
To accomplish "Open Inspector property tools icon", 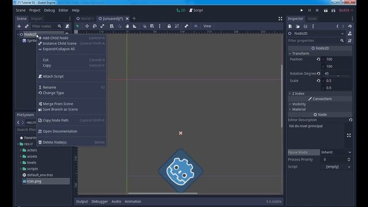I will coord(350,41).
